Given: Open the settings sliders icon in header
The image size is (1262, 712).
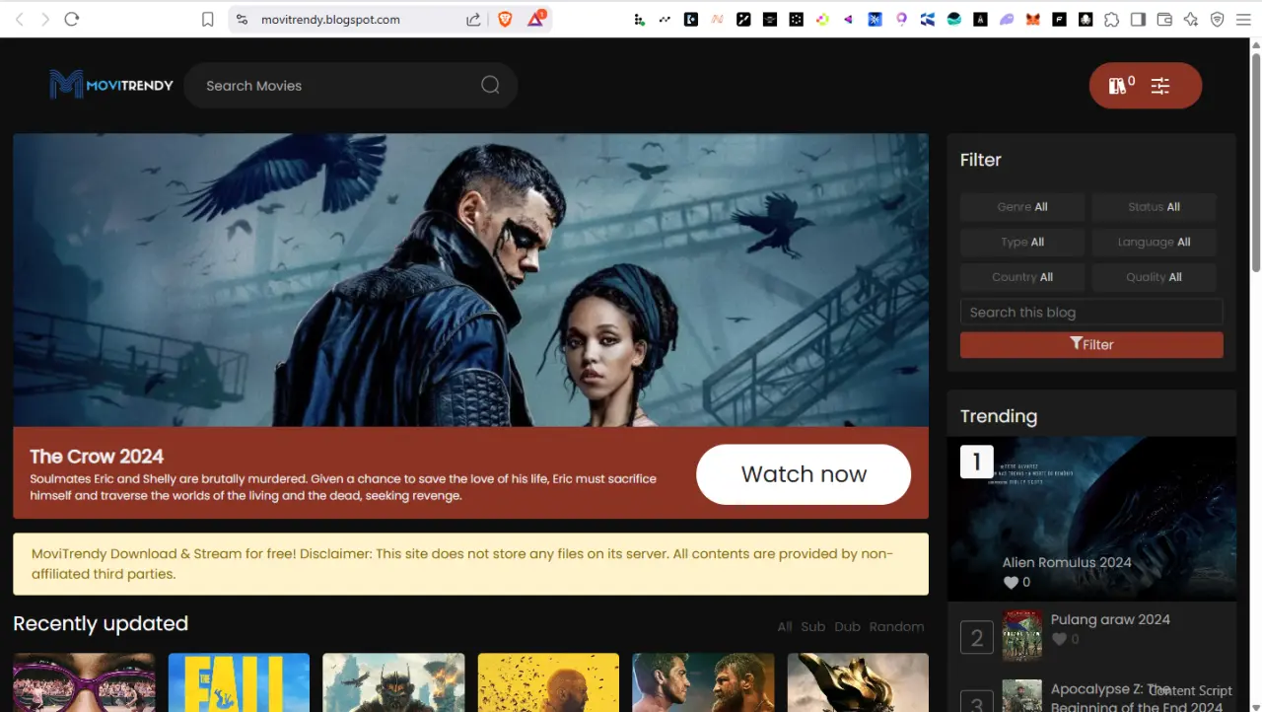Looking at the screenshot, I should click(x=1160, y=86).
